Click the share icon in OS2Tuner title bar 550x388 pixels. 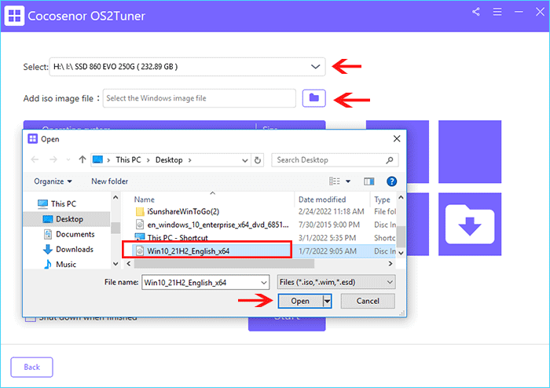tap(476, 12)
